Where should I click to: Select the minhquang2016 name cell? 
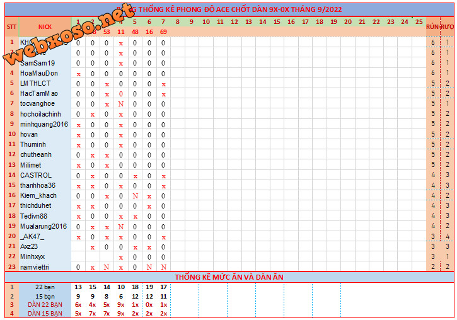click(x=44, y=124)
